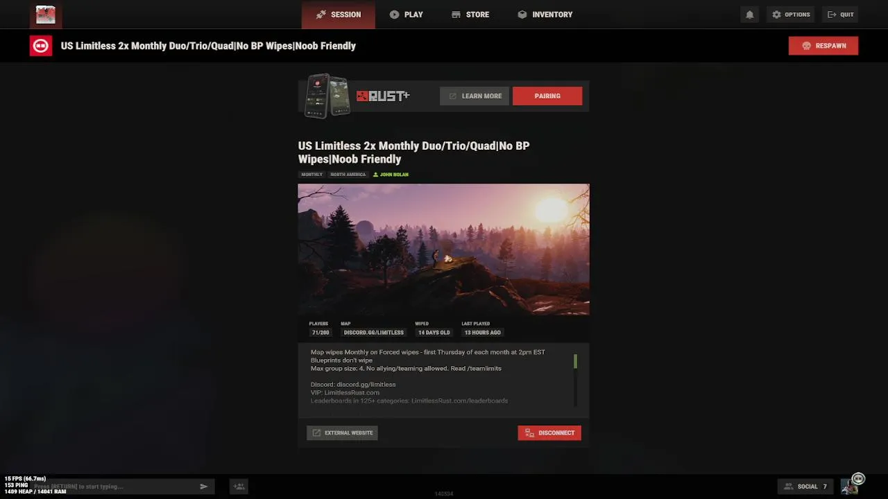Click the add friend team icon
Screen dimensions: 888x499
pos(239,487)
